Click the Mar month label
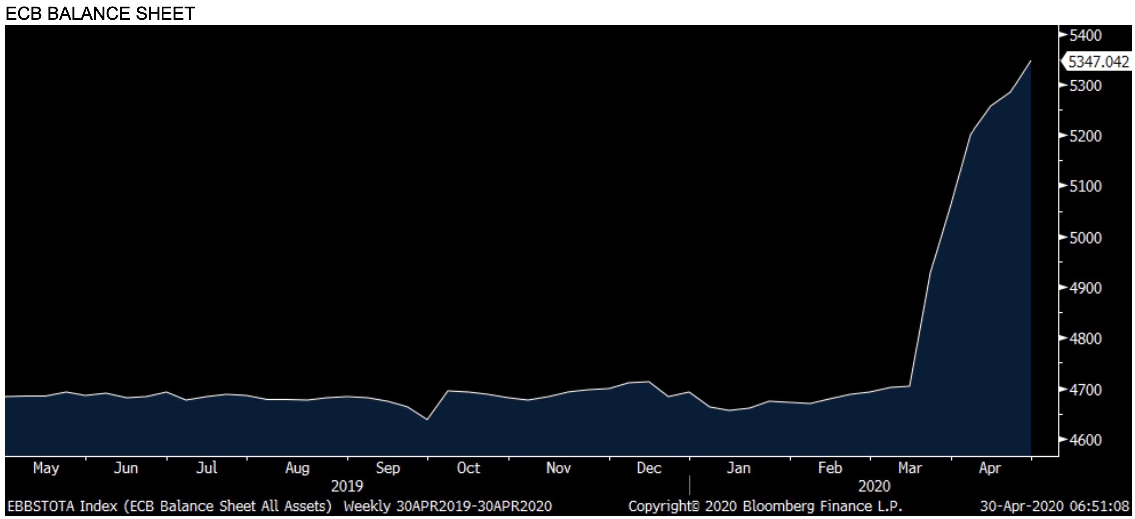The image size is (1135, 519). click(x=910, y=468)
